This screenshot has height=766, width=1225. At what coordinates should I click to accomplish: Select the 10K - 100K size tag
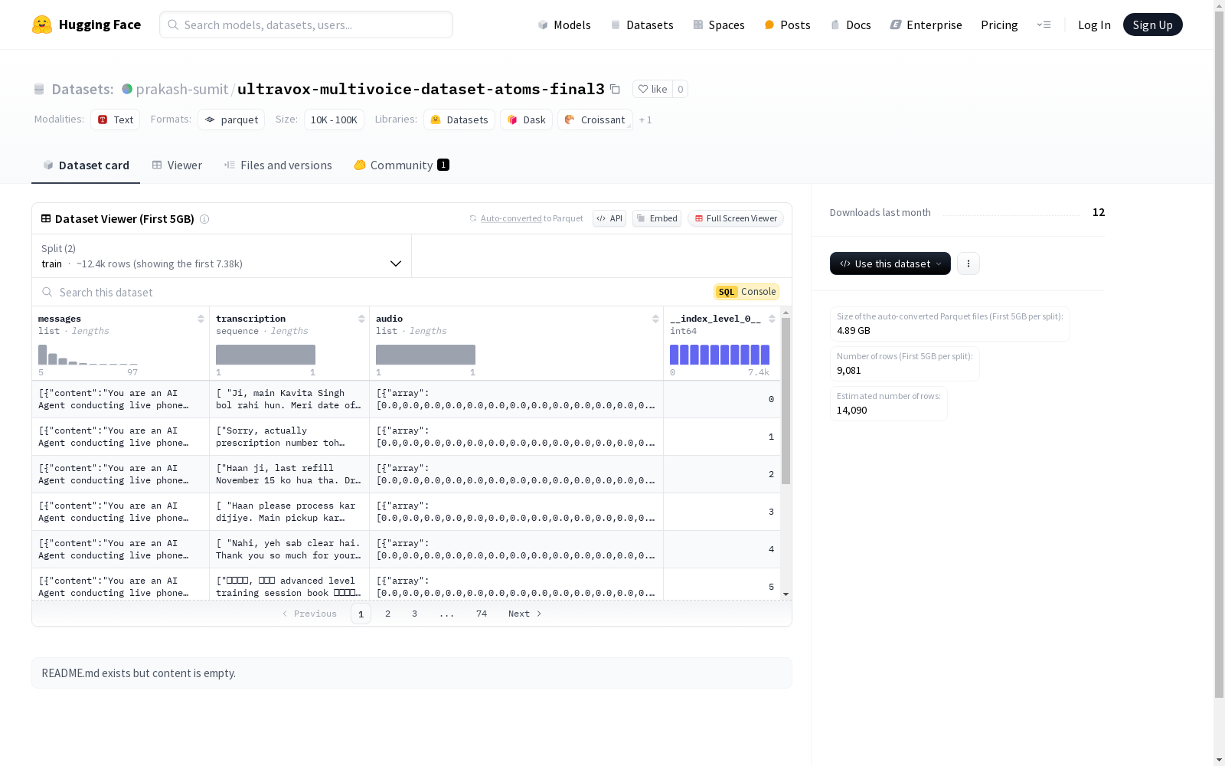[x=334, y=119]
